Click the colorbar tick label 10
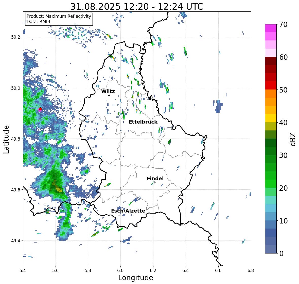 tap(283, 221)
